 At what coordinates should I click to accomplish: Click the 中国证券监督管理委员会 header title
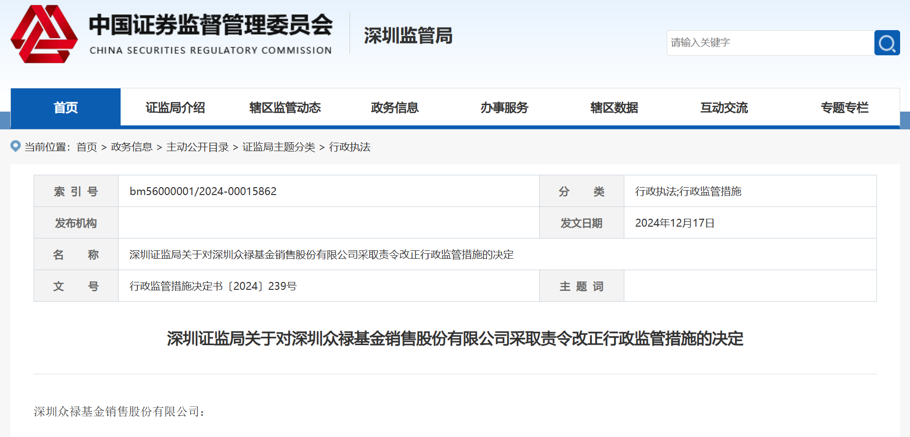(211, 26)
